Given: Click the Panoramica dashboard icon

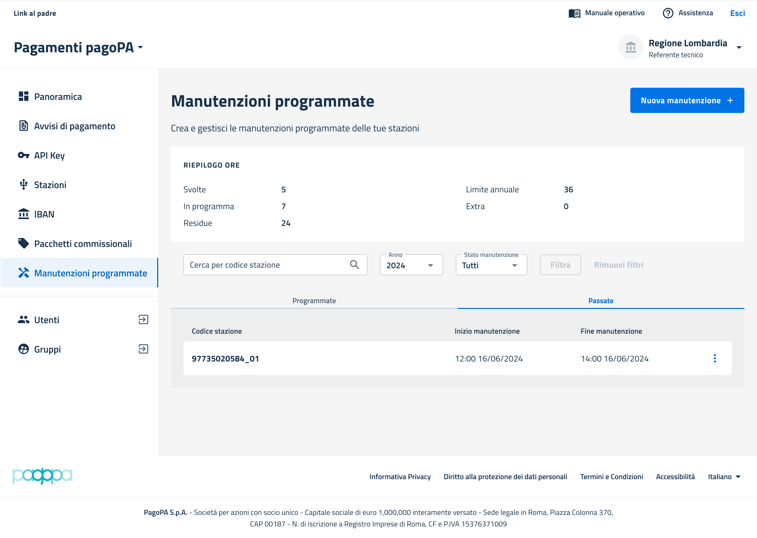Looking at the screenshot, I should click(24, 96).
